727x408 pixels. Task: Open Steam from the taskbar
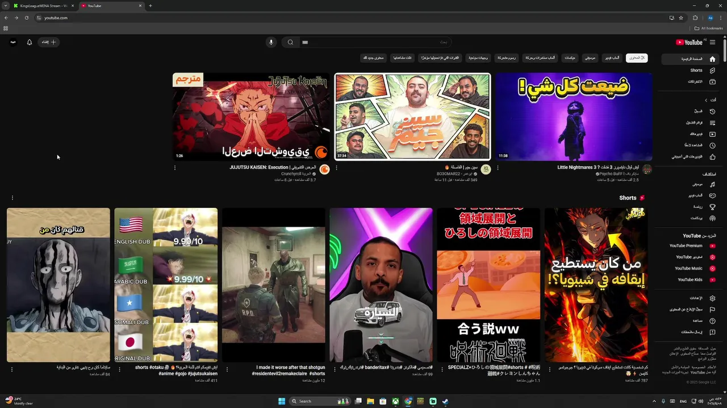445,401
